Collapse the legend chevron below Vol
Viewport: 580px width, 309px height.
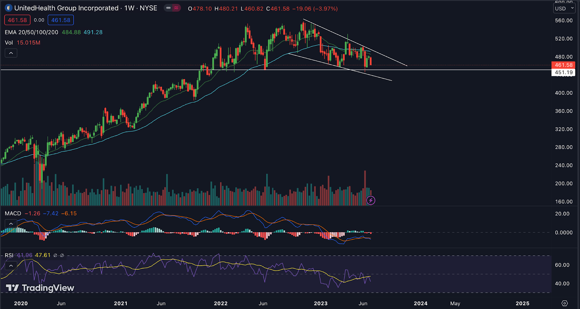pyautogui.click(x=11, y=53)
